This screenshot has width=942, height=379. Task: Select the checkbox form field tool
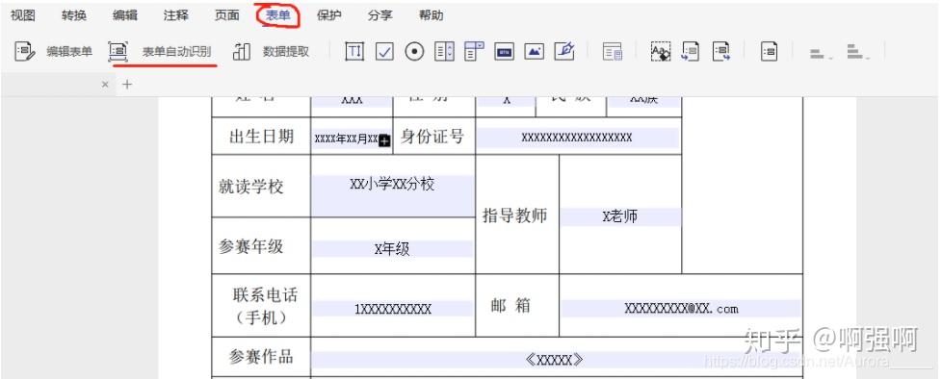(384, 52)
